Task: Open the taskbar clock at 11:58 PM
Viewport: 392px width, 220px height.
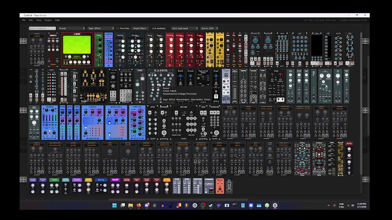Action: (x=361, y=206)
